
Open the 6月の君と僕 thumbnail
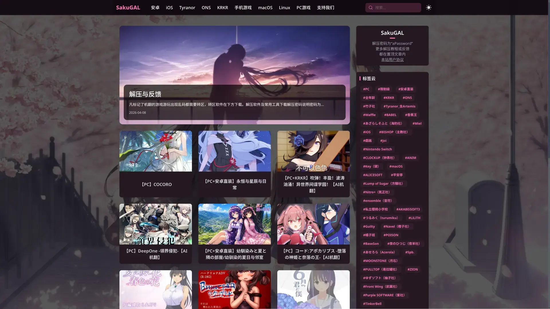[x=313, y=290]
